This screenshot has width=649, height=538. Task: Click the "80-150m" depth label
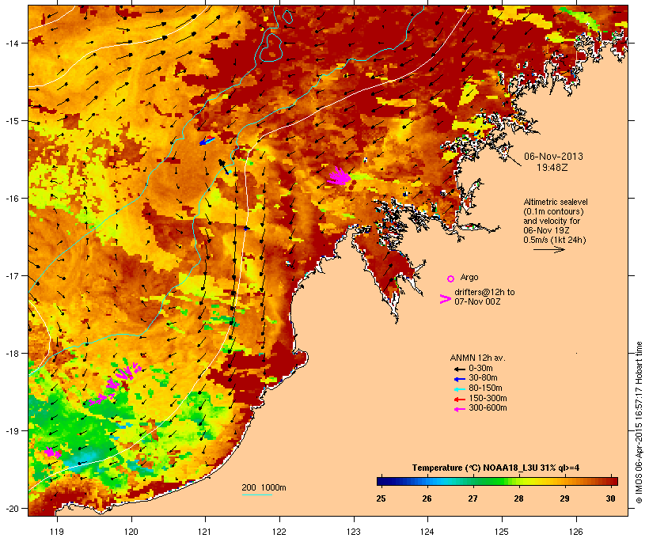coord(485,388)
